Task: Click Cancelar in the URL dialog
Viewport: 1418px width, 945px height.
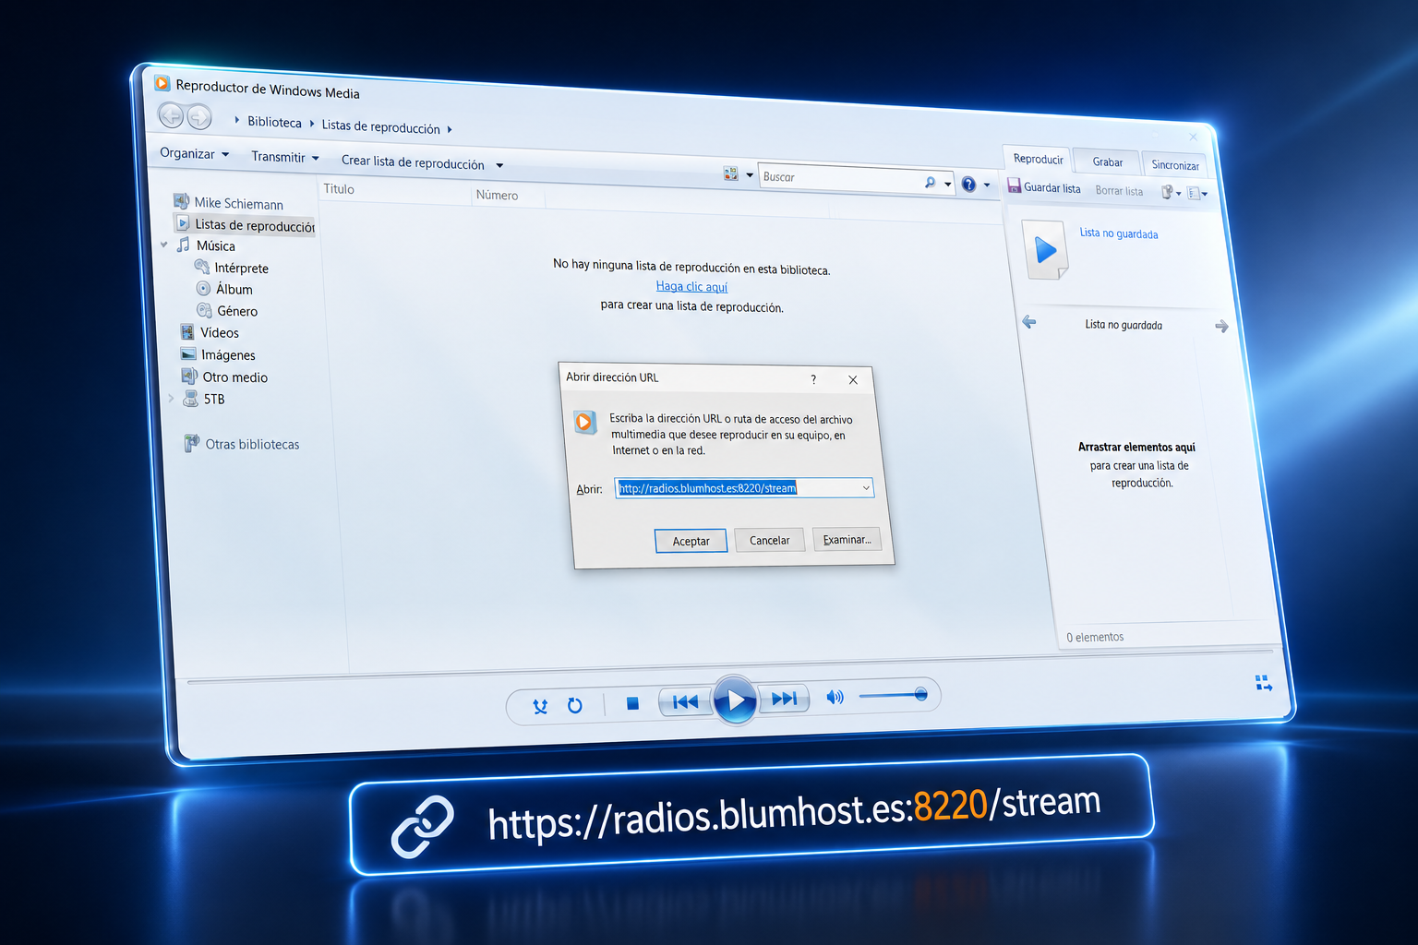Action: 769,540
